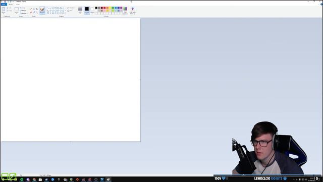Redo using the quick access toolbar arrow
This screenshot has height=182, width=323.
(11, 2)
